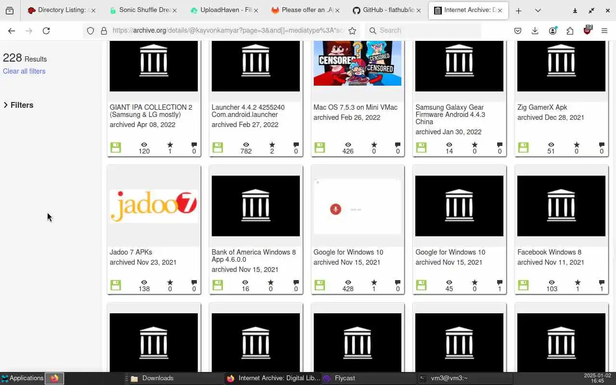Image resolution: width=616 pixels, height=385 pixels.
Task: Open the Mac OS 7.5.3 on Mini VMac thumbnail
Action: coord(358,63)
